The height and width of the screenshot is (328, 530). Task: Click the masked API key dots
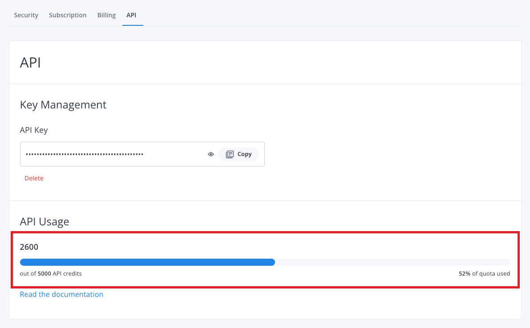85,154
